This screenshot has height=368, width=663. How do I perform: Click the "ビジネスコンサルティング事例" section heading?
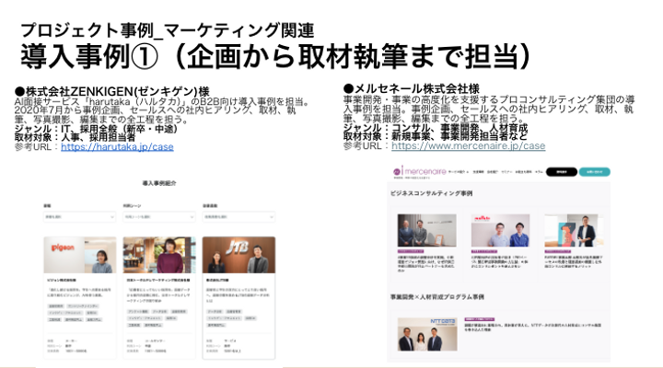coord(431,193)
